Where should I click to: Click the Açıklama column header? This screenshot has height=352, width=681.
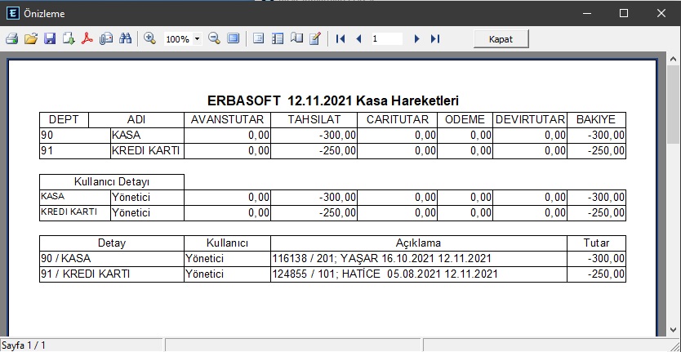(x=419, y=243)
